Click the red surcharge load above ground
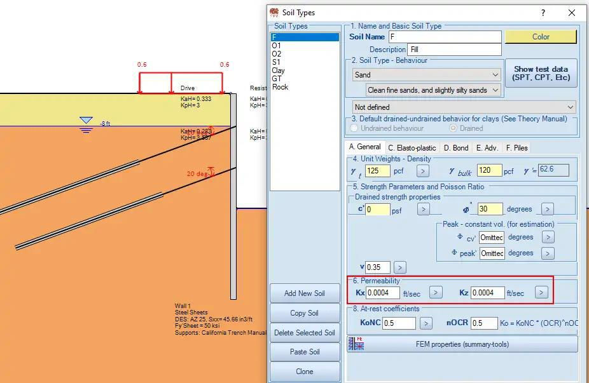 [181, 83]
